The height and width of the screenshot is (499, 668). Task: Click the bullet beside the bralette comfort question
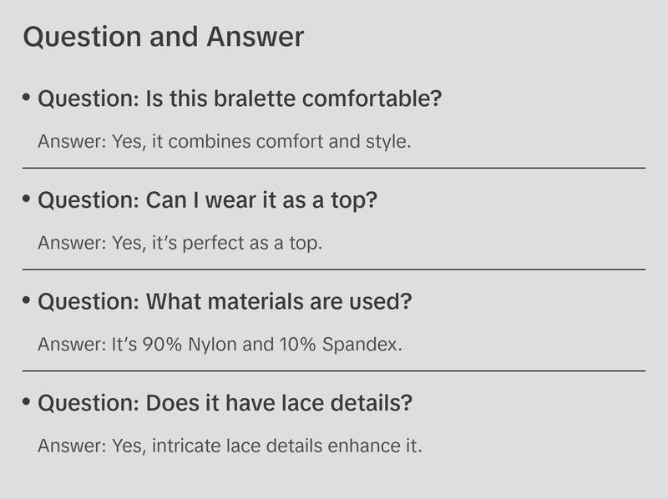[x=27, y=98]
